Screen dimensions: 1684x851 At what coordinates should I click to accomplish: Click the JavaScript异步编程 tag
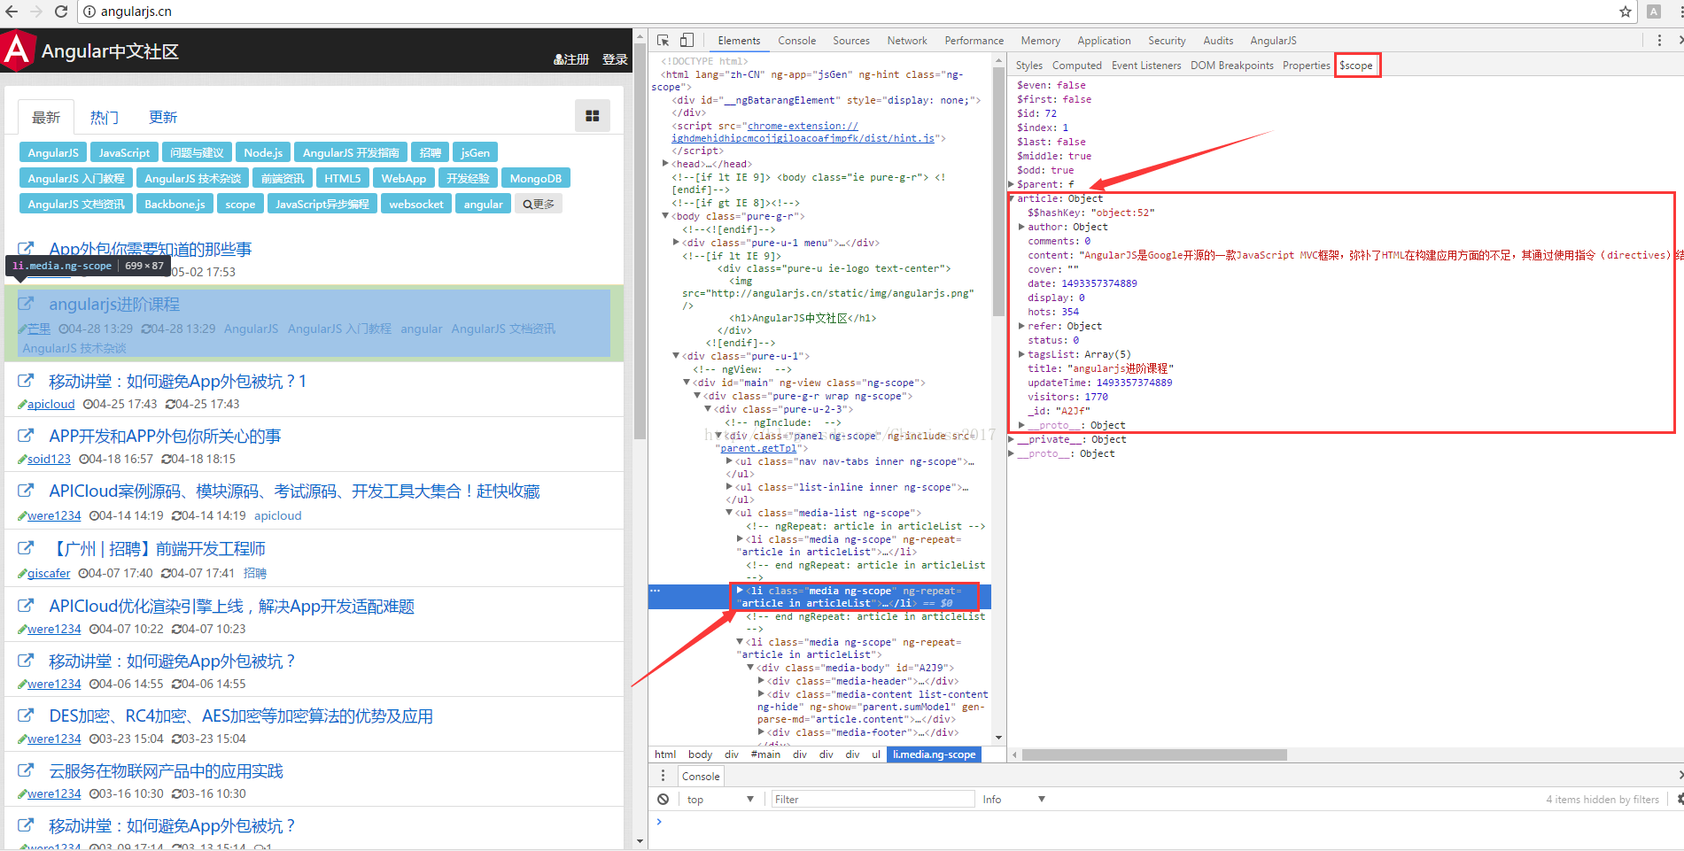click(322, 204)
